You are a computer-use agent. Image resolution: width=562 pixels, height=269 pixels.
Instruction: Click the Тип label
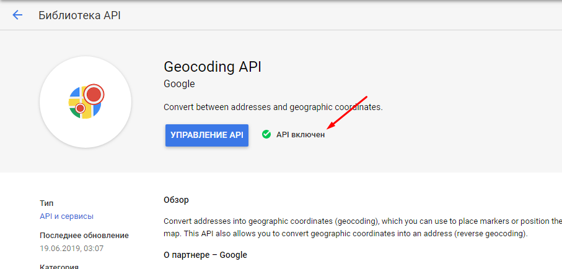[46, 203]
